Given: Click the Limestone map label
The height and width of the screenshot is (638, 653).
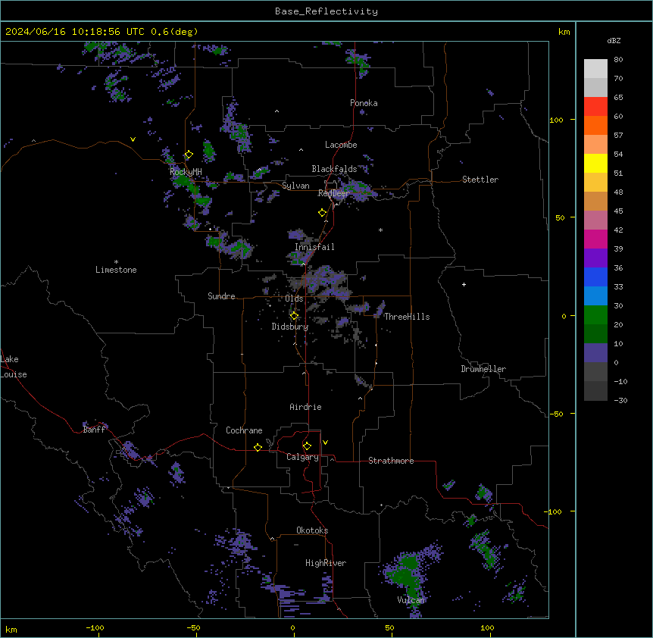Looking at the screenshot, I should click(116, 270).
